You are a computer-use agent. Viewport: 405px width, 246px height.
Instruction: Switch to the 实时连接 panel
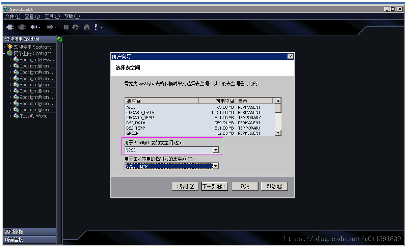[30, 232]
